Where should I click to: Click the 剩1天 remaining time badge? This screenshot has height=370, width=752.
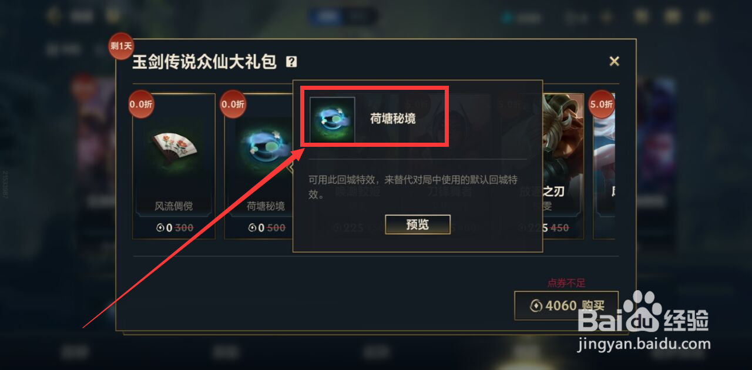point(121,46)
